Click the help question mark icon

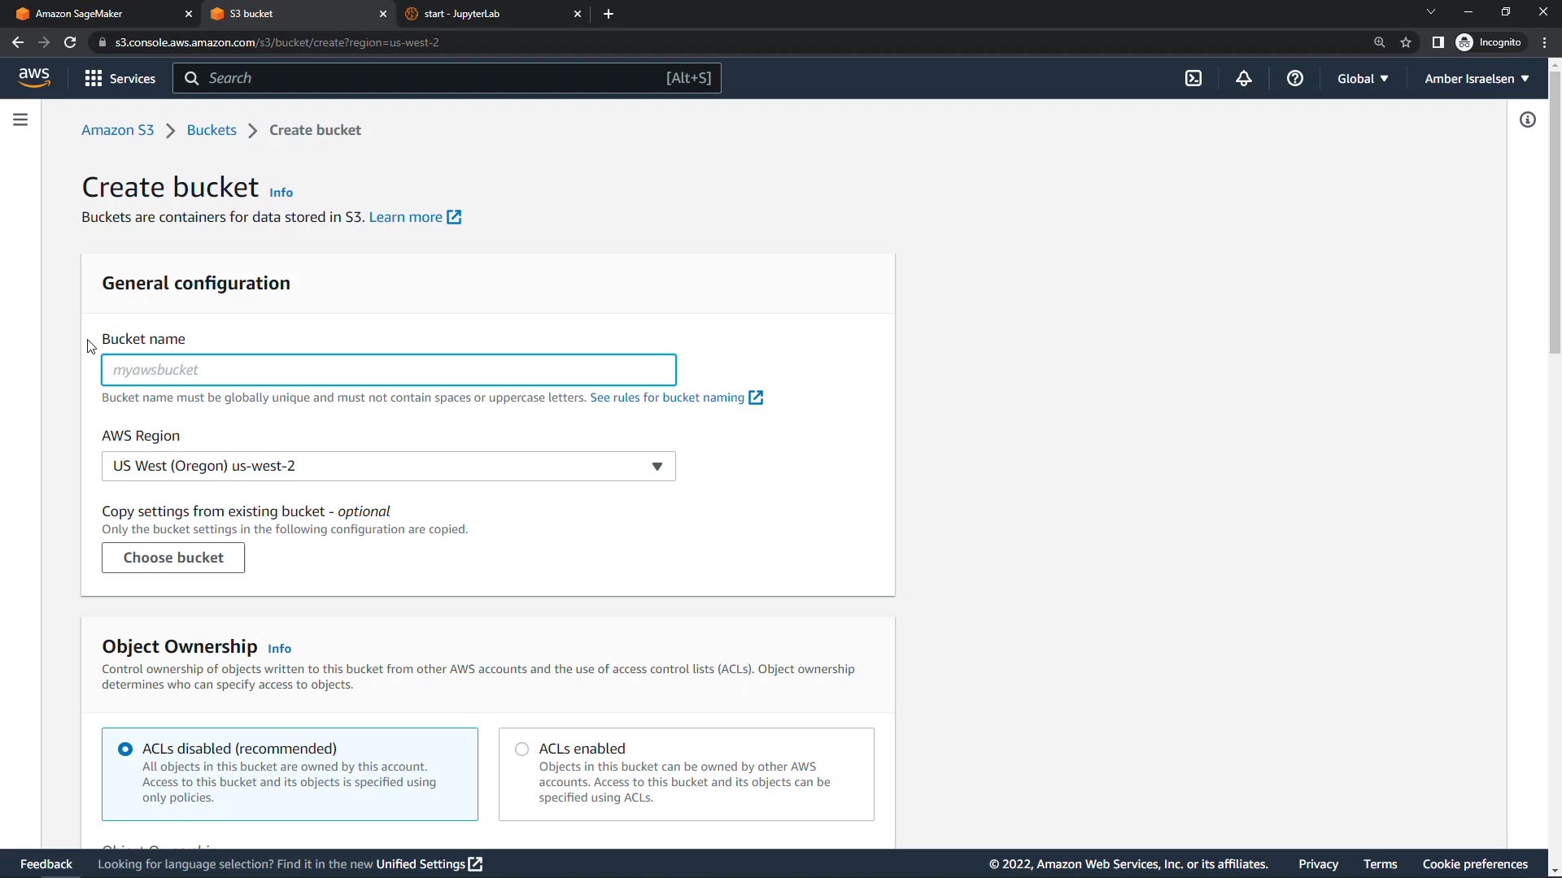[1294, 78]
